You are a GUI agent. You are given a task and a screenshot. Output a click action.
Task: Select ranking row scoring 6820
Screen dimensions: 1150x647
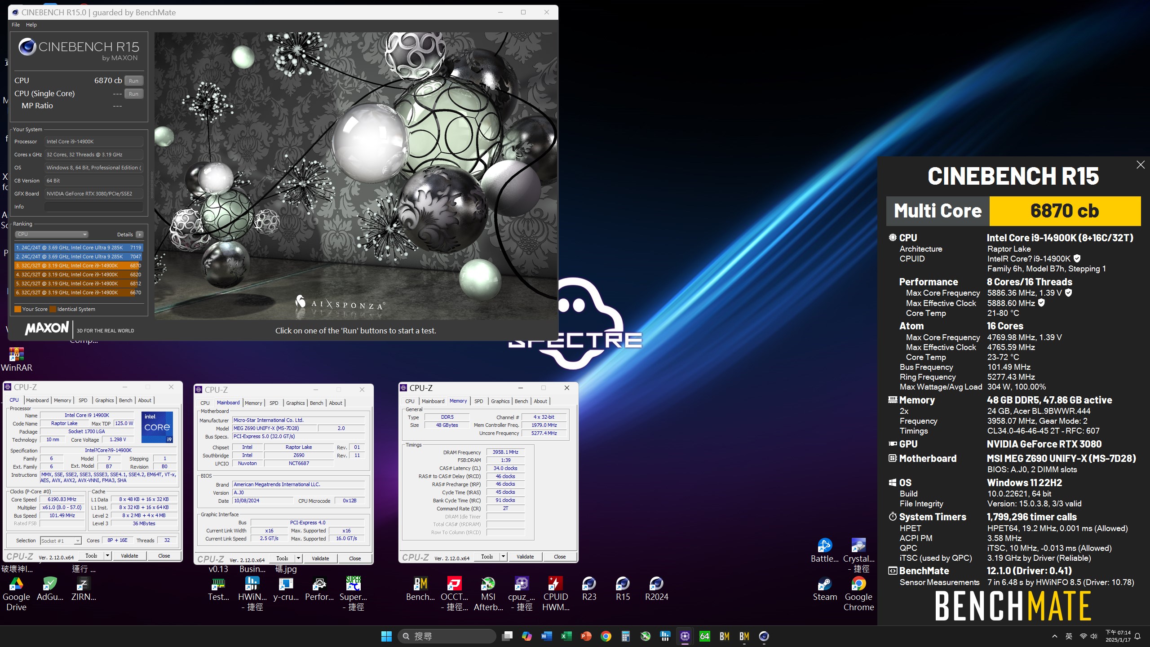coord(78,275)
